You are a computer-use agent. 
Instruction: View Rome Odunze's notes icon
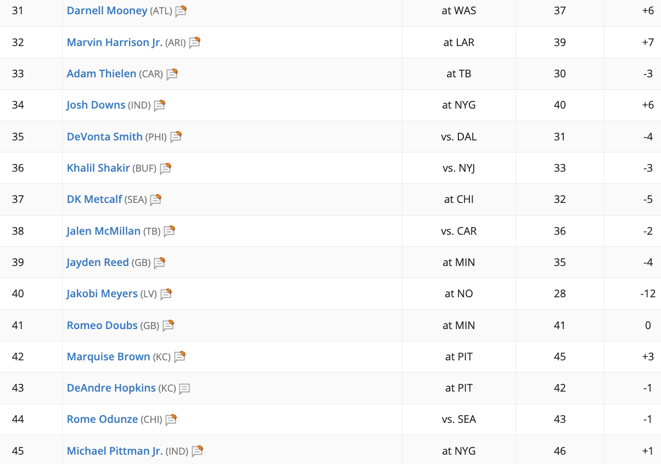click(x=171, y=420)
